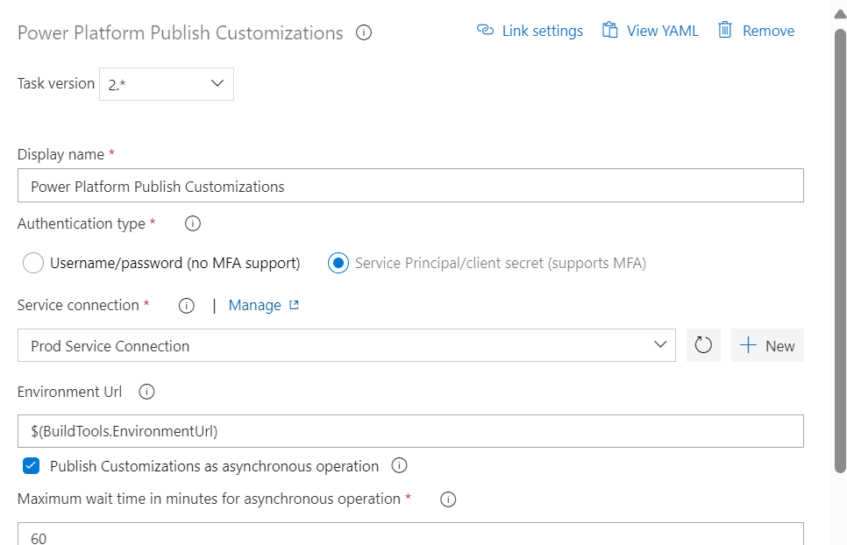The width and height of the screenshot is (847, 545).
Task: Click View YAML
Action: tap(651, 31)
